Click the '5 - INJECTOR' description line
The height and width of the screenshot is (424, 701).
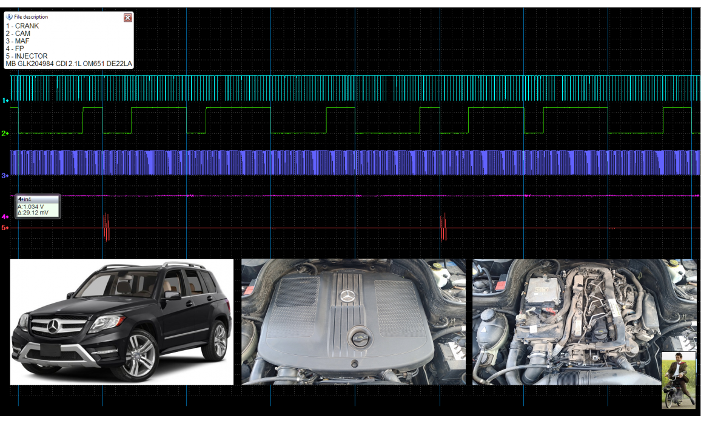(x=27, y=56)
